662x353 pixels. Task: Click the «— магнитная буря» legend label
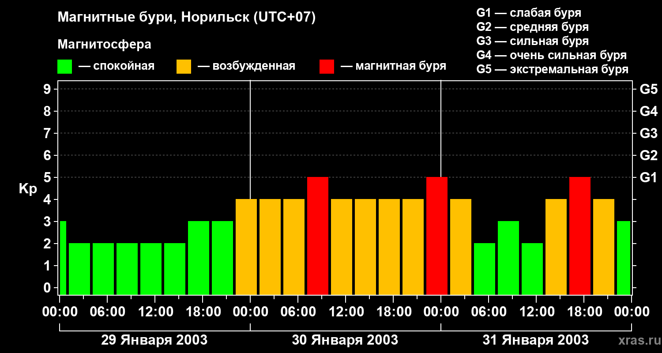393,66
